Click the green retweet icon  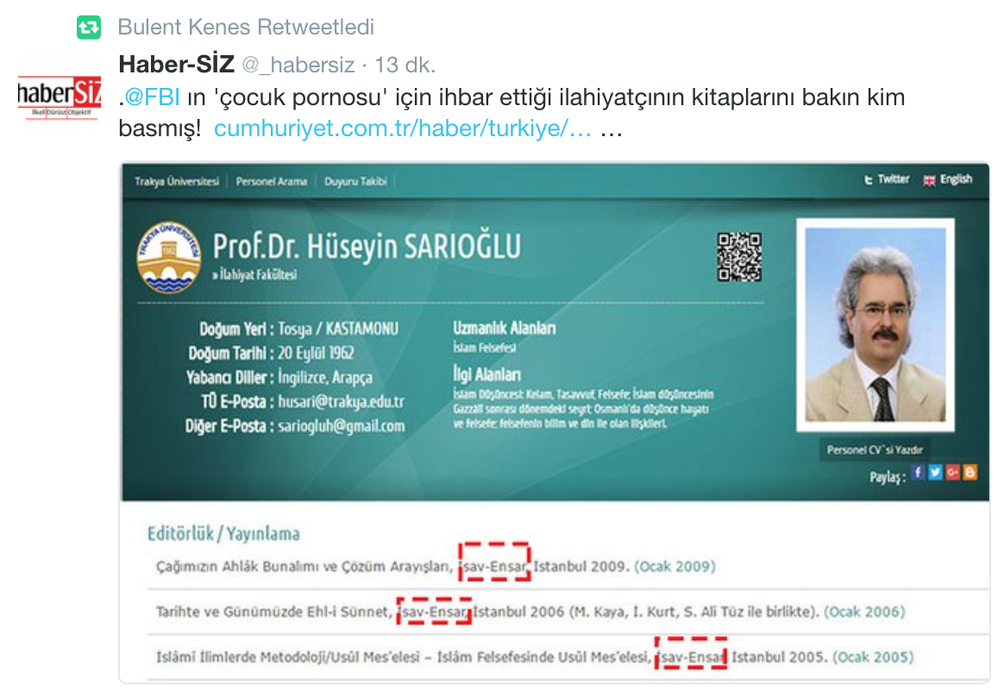click(x=88, y=28)
